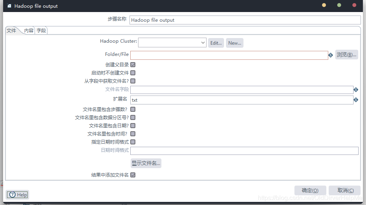Confirm with the 确定(O) button
Screen dimensions: 366x205
(x=310, y=190)
